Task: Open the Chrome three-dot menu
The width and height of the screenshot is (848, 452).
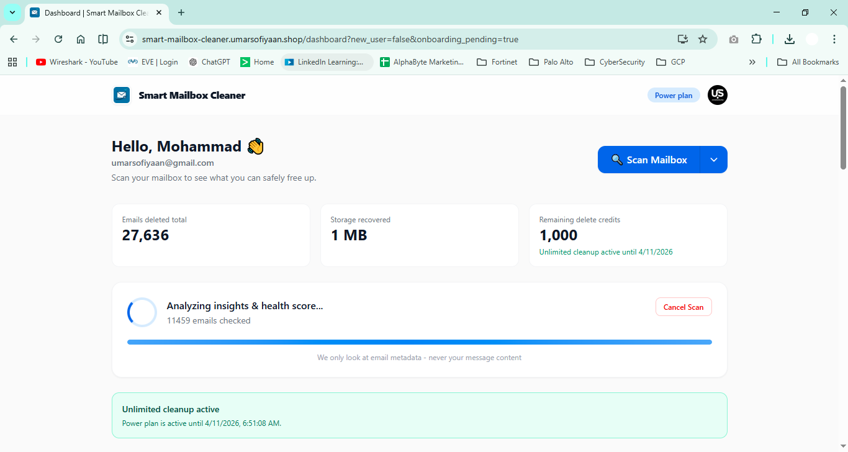Action: tap(834, 39)
